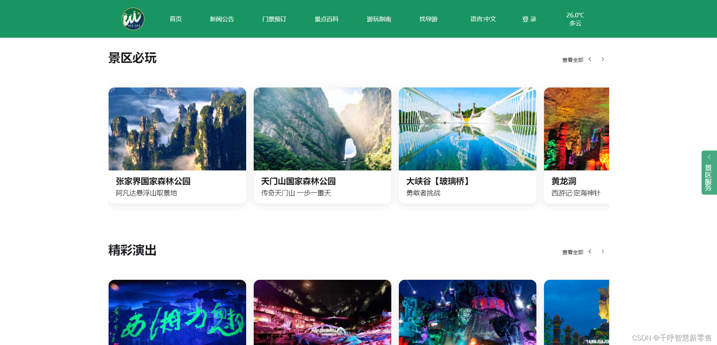This screenshot has height=345, width=717.
Task: Open the second 精彩演出 night village thumbnail
Action: point(322,312)
